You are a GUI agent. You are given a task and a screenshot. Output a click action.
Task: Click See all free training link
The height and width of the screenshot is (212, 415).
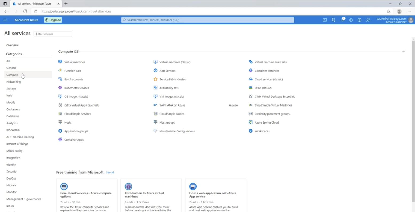[110, 172]
